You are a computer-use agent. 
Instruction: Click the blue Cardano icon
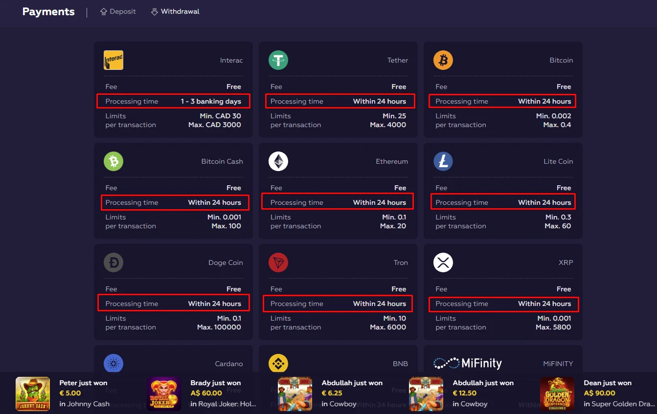coord(113,364)
